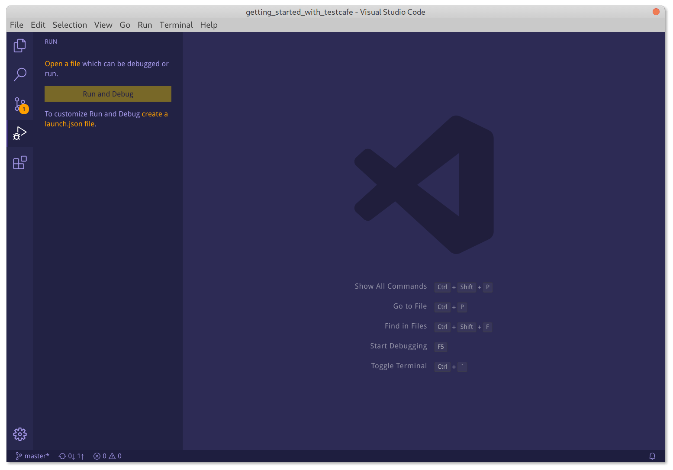
Task: Open the Run menu
Action: click(x=145, y=25)
